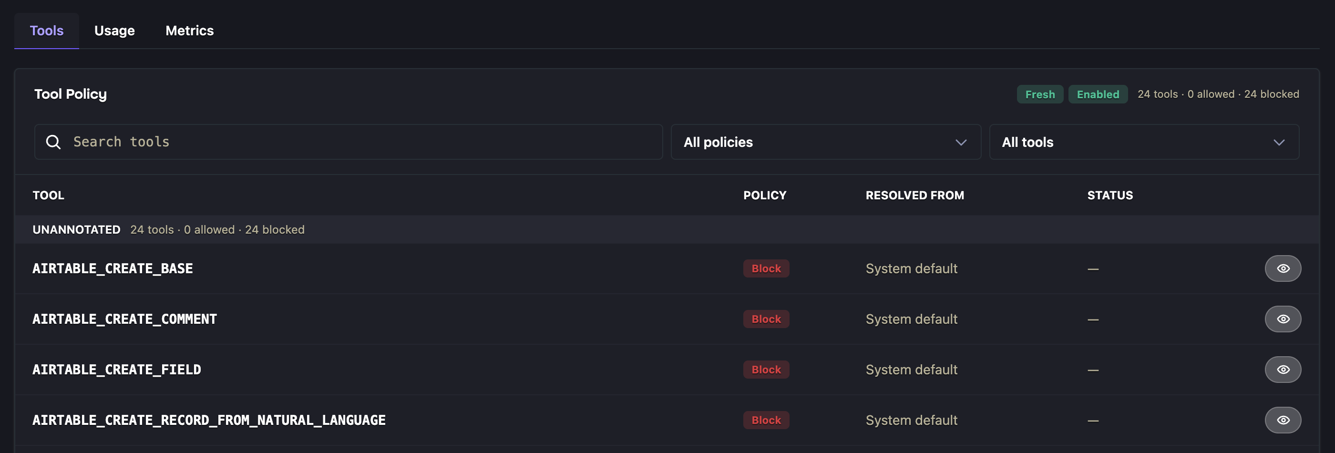View details for AIRTABLE_CREATE_BASE via eye icon
Screen dimensions: 1335x453
tap(1283, 268)
